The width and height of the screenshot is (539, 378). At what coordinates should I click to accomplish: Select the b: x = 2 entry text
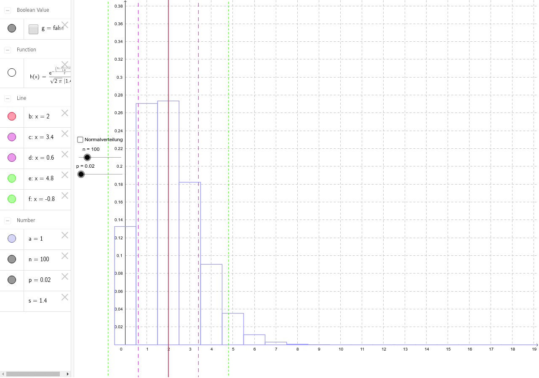(x=39, y=116)
